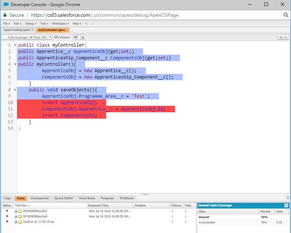Click the Go To button
Viewport: 291px width, 233px height.
point(283,37)
